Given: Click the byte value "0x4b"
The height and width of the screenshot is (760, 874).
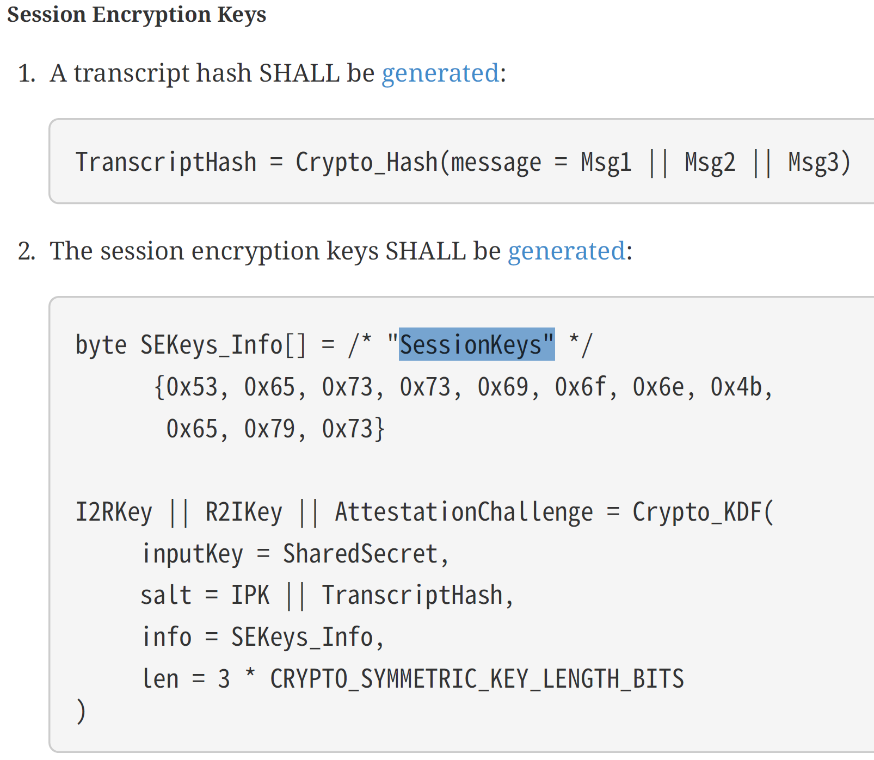Looking at the screenshot, I should [x=736, y=387].
